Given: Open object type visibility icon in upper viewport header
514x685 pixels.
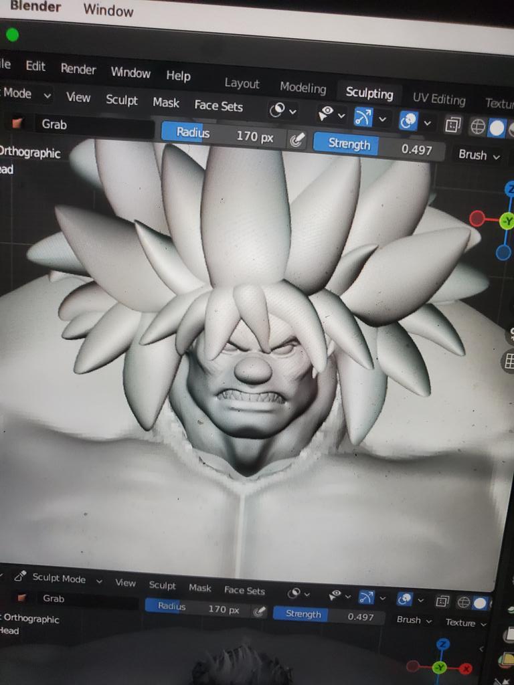Looking at the screenshot, I should (x=278, y=110).
